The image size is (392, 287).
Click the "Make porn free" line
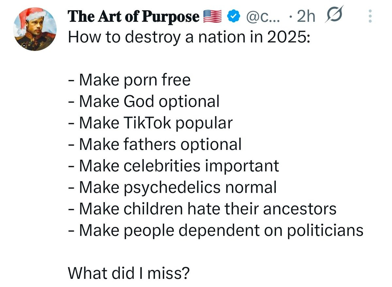coord(129,80)
